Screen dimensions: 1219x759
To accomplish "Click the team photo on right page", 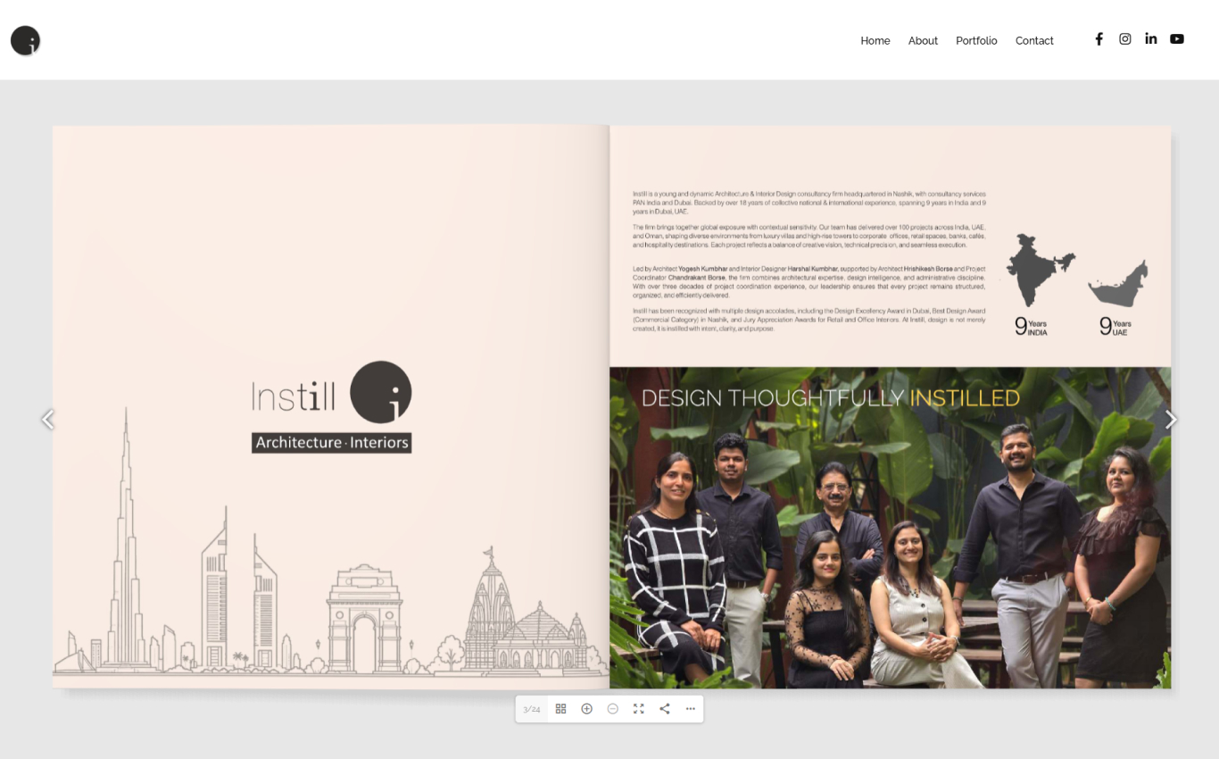I will point(890,528).
